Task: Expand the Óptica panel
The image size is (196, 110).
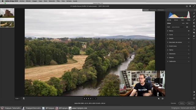Action: click(x=168, y=50)
